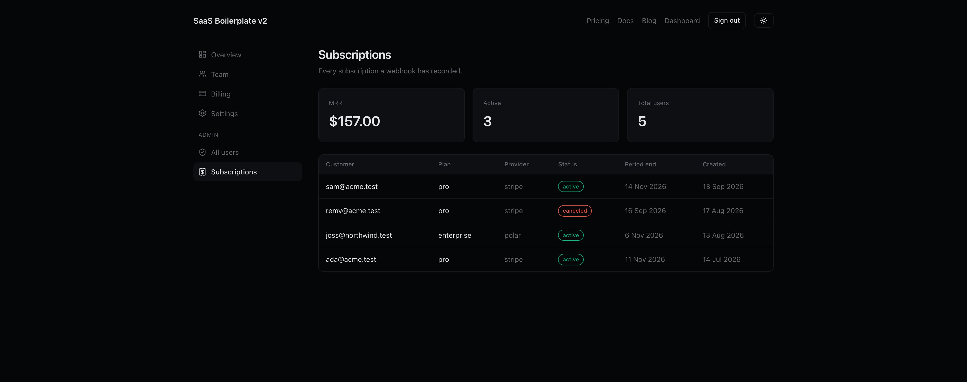This screenshot has height=382, width=967.
Task: Go to Dashboard from top navigation
Action: [x=682, y=21]
